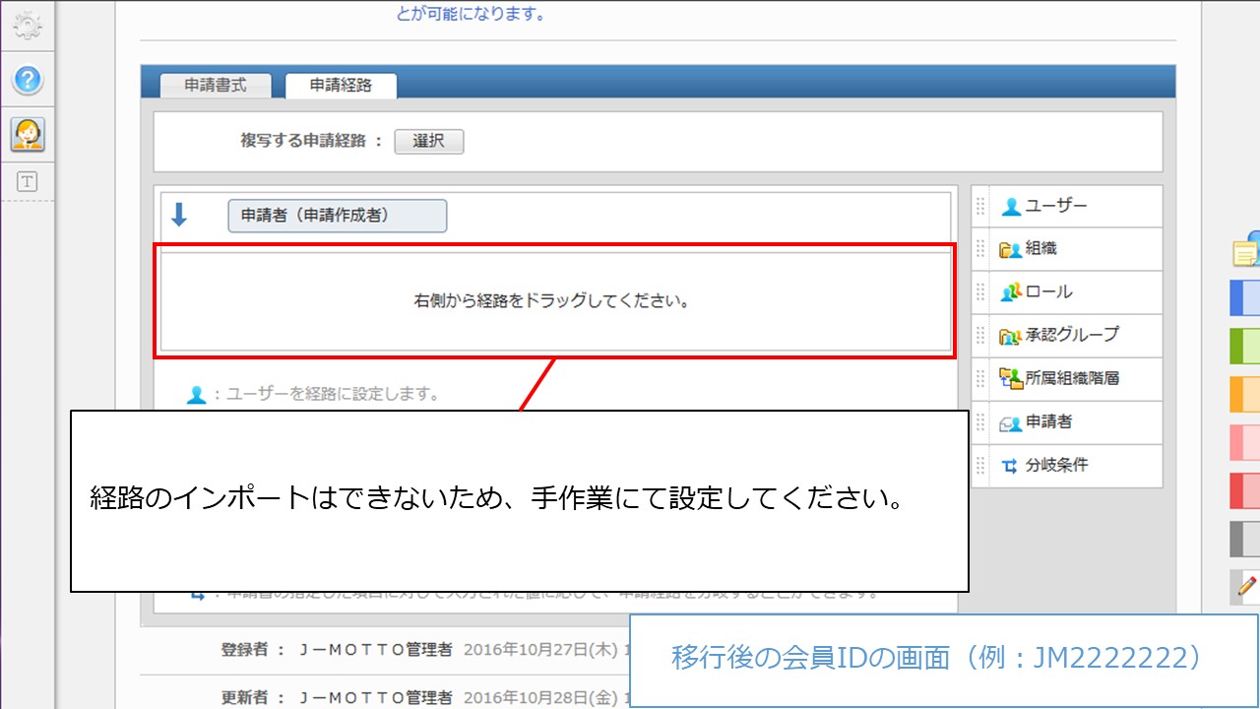Pick the orange color swatch
1260x709 pixels.
(1245, 395)
